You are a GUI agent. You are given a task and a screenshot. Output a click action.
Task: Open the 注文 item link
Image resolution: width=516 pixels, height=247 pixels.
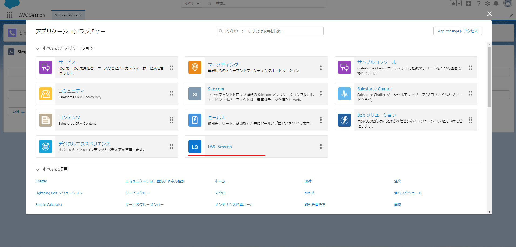tap(398, 181)
